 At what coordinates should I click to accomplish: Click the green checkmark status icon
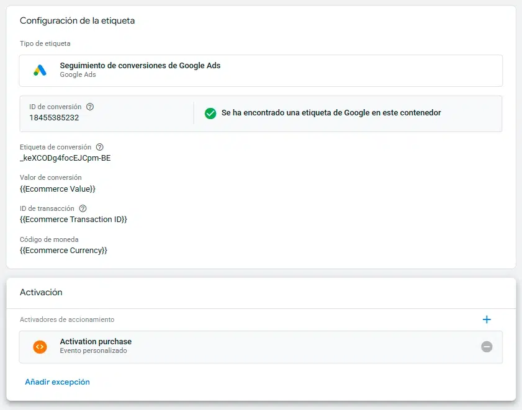click(210, 113)
